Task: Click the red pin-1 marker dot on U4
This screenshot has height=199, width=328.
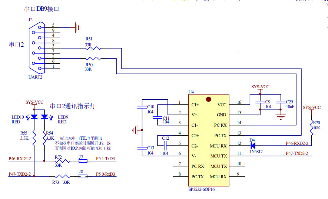Action: (209, 99)
